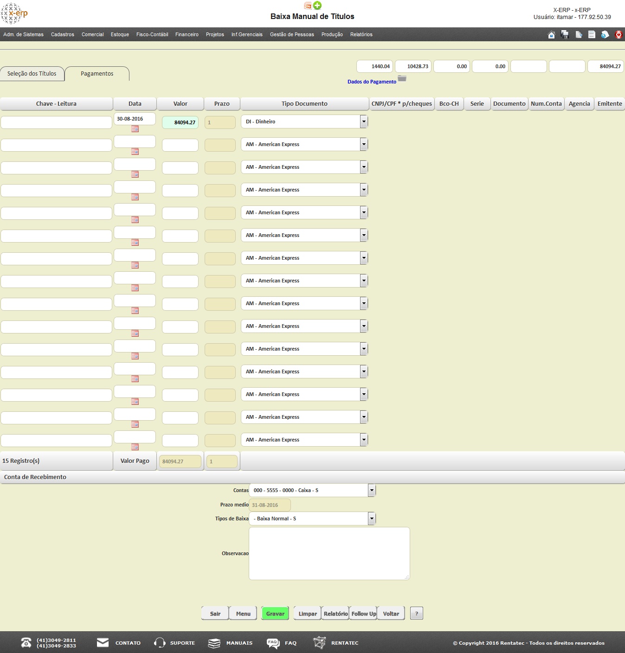Click the Sair button

pos(215,613)
